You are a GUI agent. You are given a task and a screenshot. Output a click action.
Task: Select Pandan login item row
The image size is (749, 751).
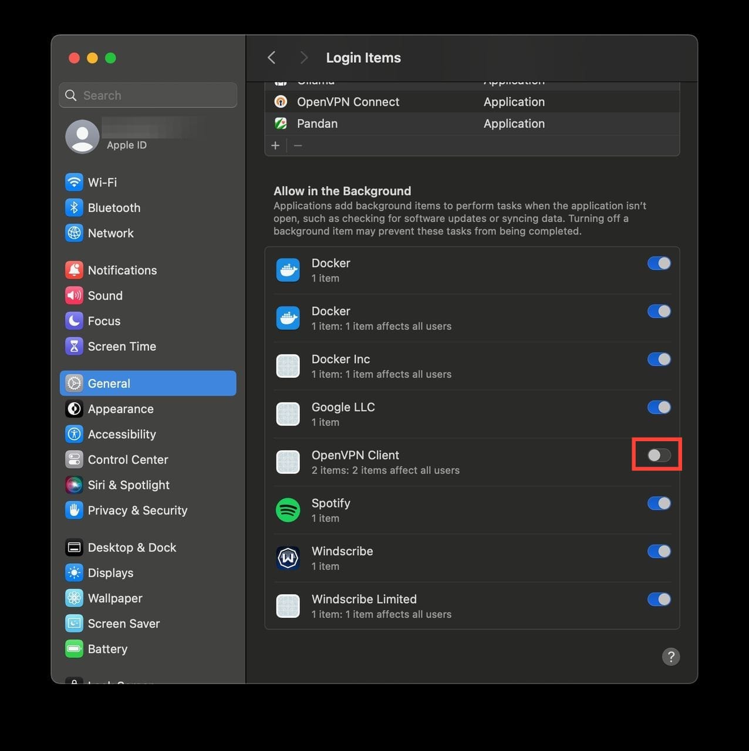472,123
